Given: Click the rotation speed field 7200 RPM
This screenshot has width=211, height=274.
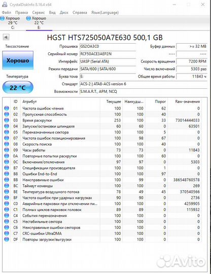Looking at the screenshot, I should (x=192, y=61).
